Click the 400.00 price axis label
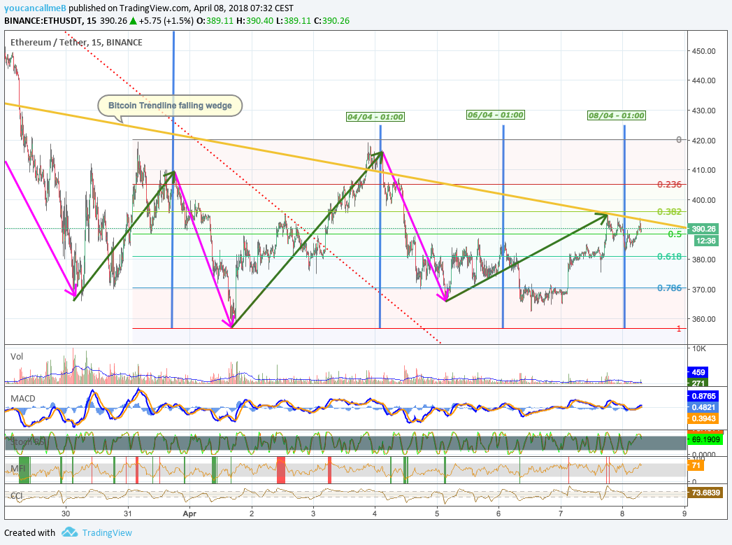Viewport: 732px width, 545px height. (703, 200)
